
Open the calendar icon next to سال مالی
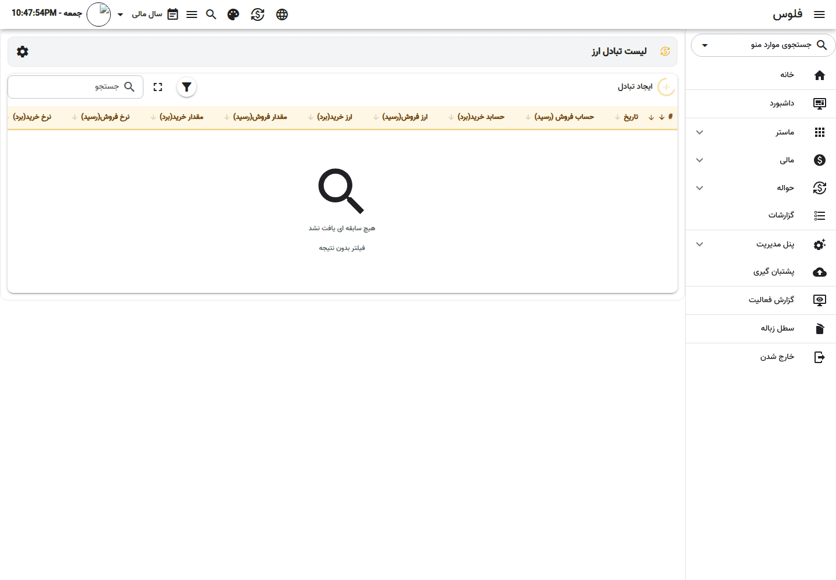coord(172,14)
